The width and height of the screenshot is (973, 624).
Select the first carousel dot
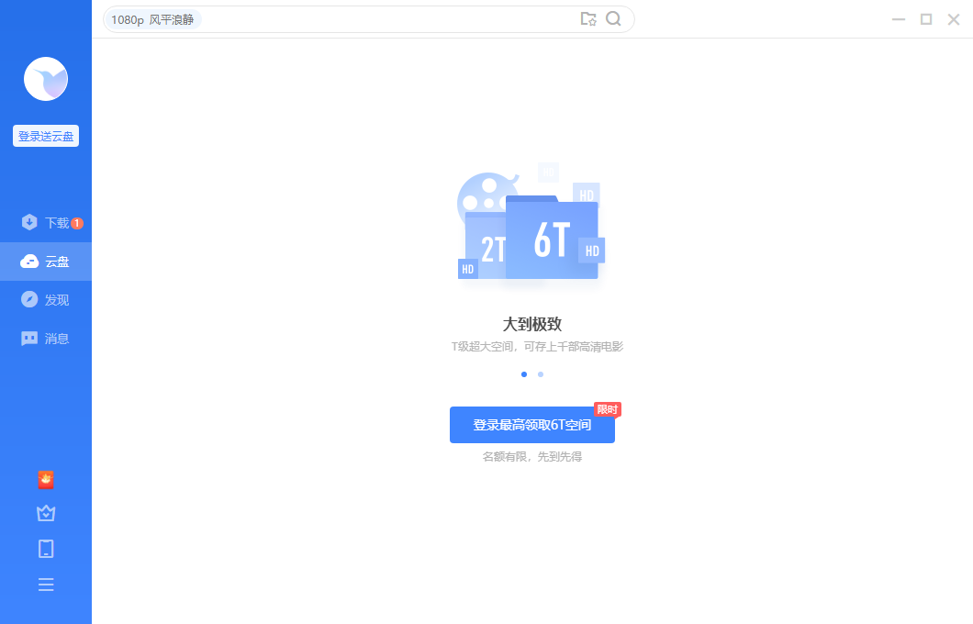tap(524, 374)
